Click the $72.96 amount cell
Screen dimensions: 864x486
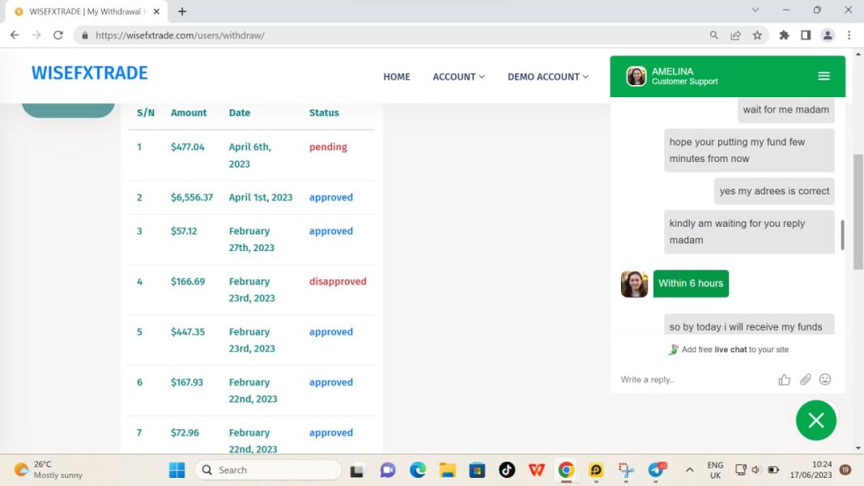coord(185,433)
